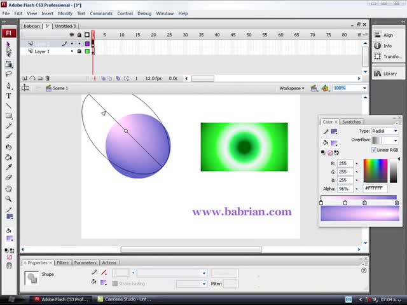Toggle Onion Skin button in timeline
This screenshot has height=305, width=407.
(x=103, y=78)
